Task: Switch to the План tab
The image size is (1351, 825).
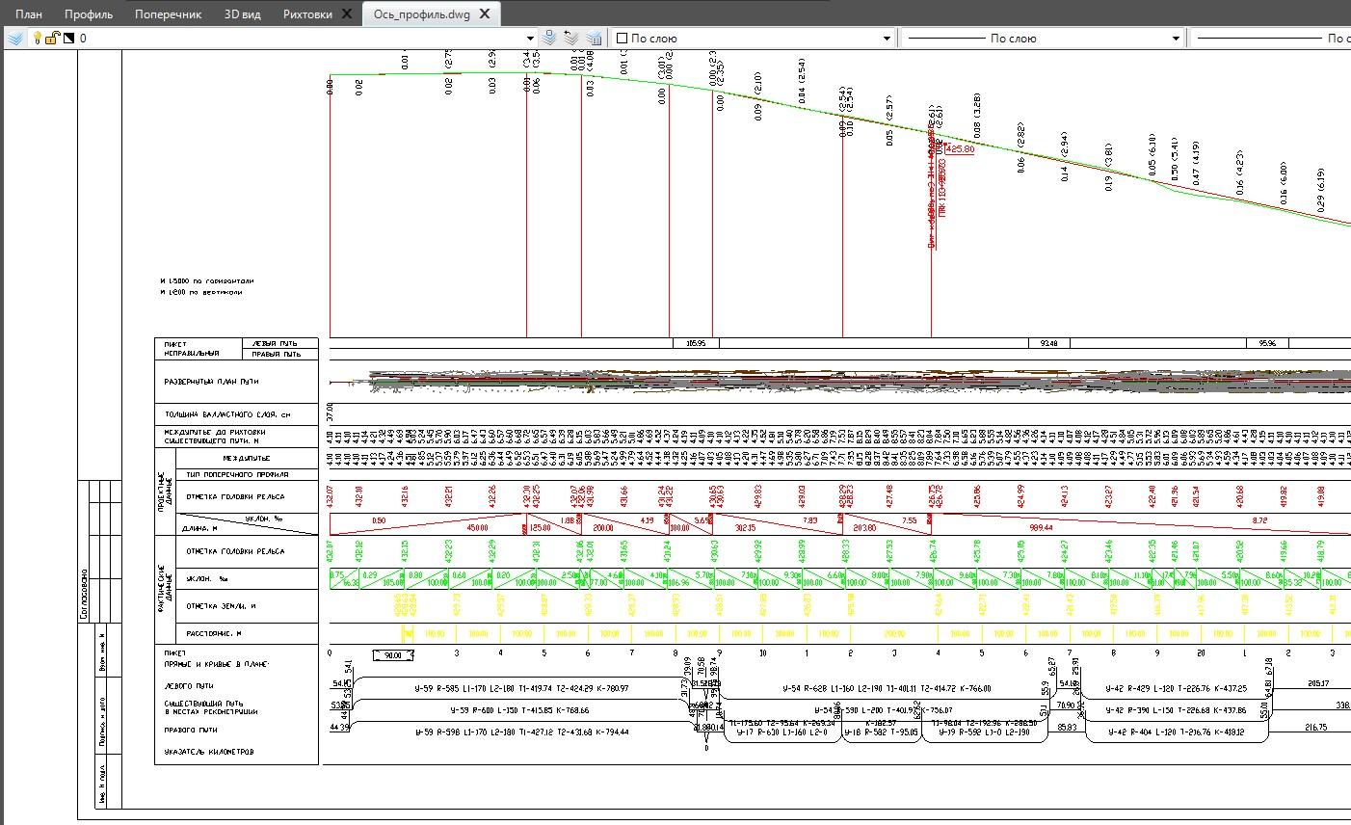Action: tap(29, 13)
